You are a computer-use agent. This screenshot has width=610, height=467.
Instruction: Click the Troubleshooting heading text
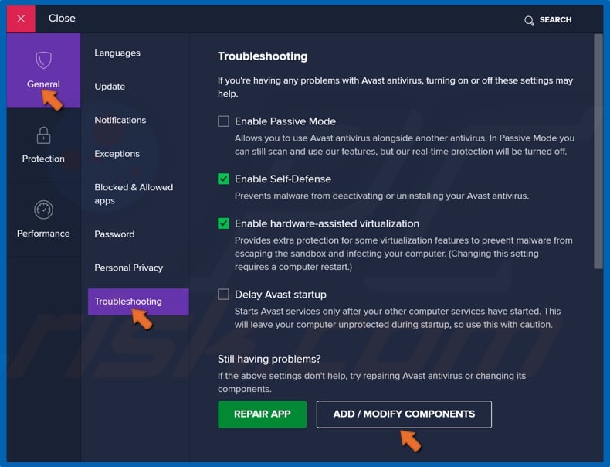[x=263, y=56]
